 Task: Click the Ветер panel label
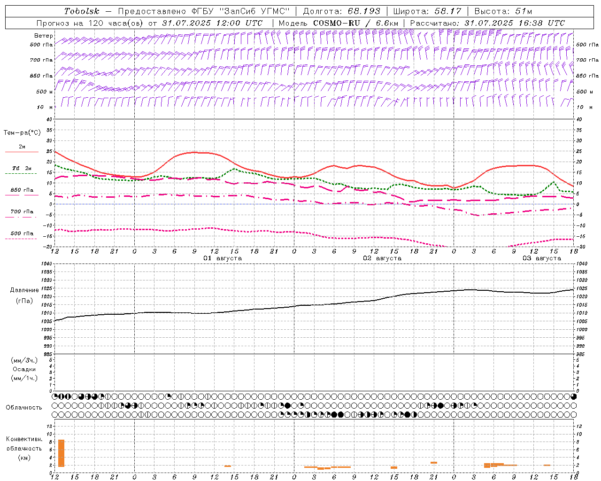tap(43, 36)
